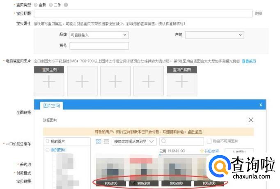280x189 pixels.
Task: Expand the 产地 dropdown
Action: 214,35
